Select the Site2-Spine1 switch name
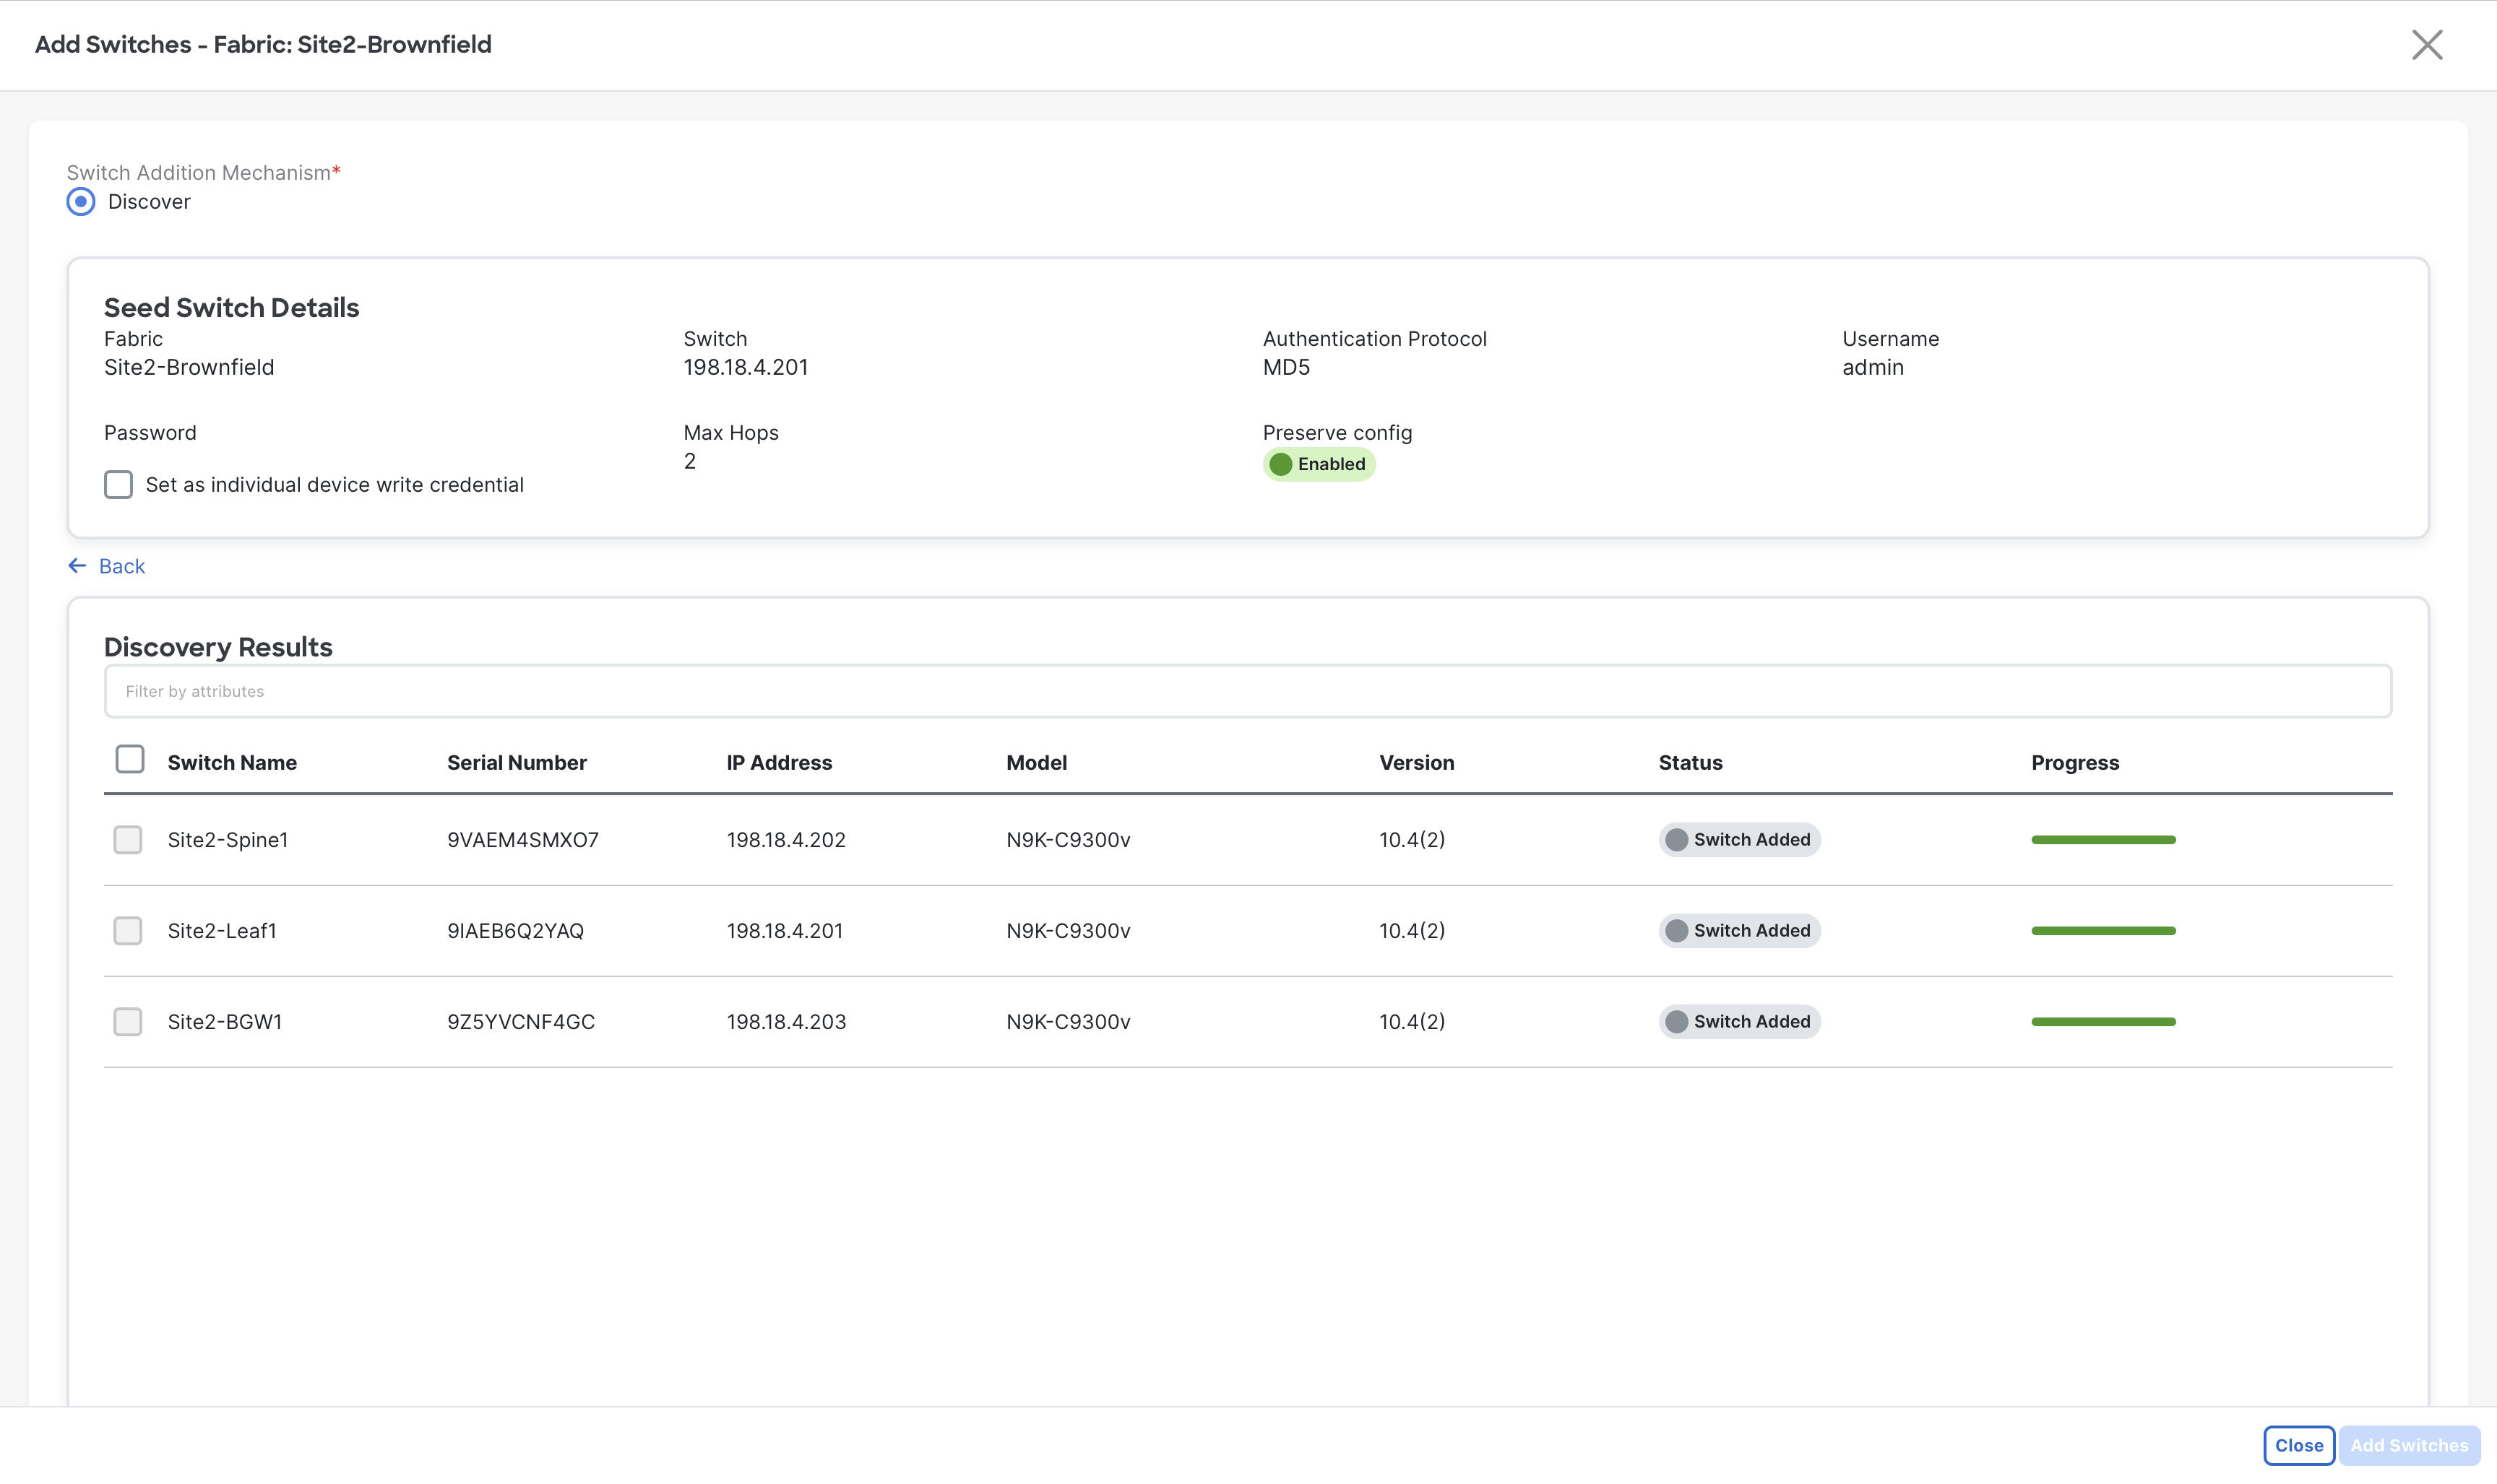 pyautogui.click(x=228, y=840)
